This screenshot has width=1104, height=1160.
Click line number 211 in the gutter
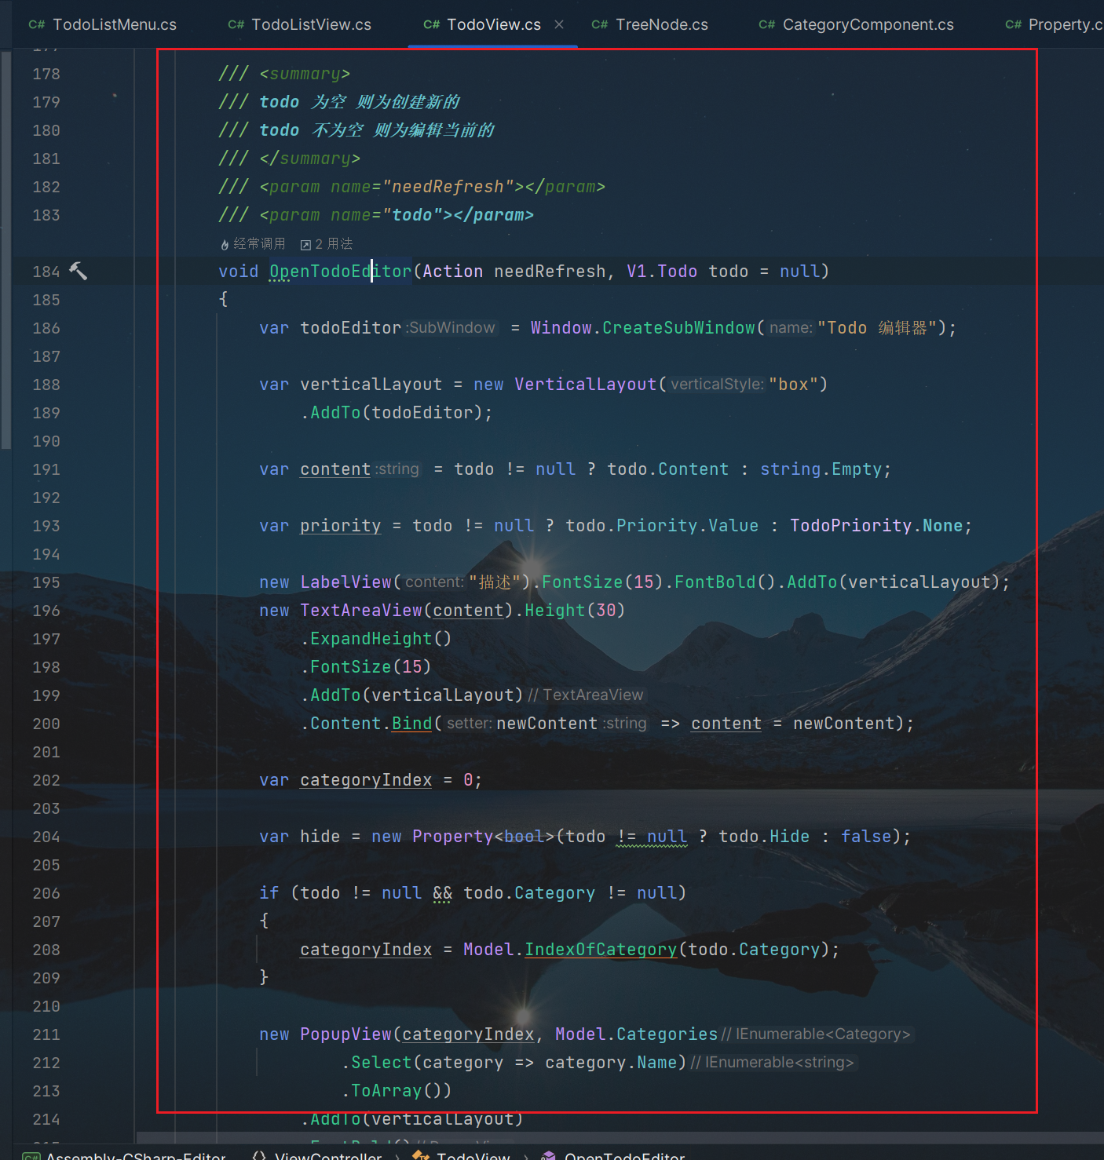(x=46, y=1034)
